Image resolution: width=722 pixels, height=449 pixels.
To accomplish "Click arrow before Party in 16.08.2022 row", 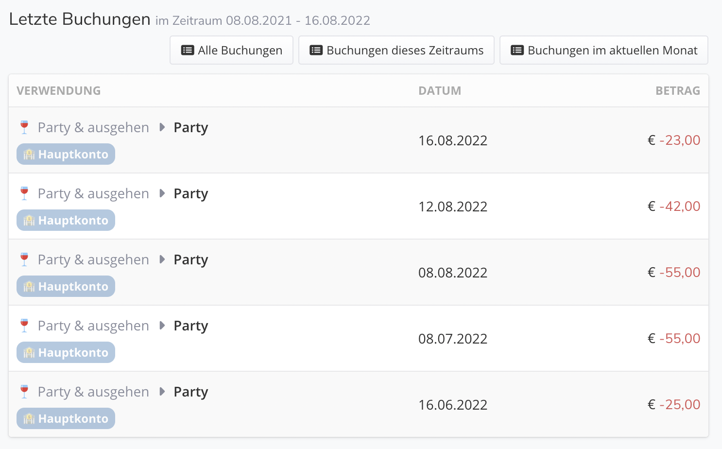I will coord(162,127).
